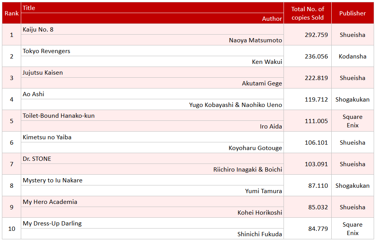Click Shueisha in the My Hero Academia row
The width and height of the screenshot is (376, 242).
[352, 207]
